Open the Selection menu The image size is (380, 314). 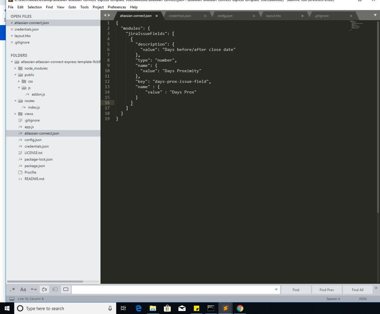point(34,7)
